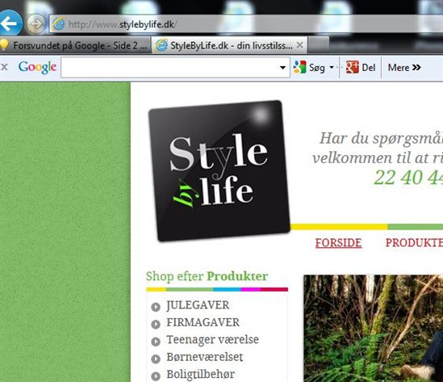This screenshot has height=382, width=443.
Task: Click the forest banner photo
Action: pyautogui.click(x=374, y=328)
